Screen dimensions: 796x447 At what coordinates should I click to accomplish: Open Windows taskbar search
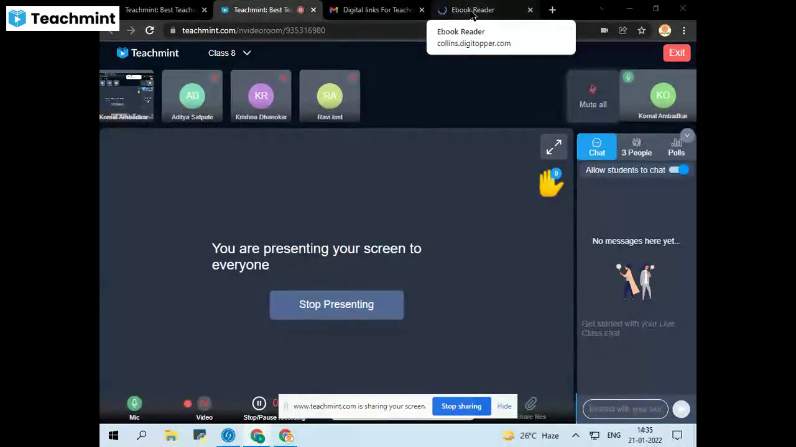click(142, 436)
